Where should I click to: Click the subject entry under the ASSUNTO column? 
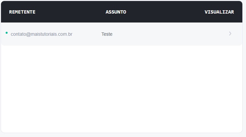click(x=107, y=34)
